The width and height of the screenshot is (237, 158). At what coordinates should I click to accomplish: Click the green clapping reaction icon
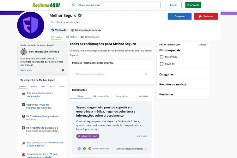pyautogui.click(x=84, y=149)
